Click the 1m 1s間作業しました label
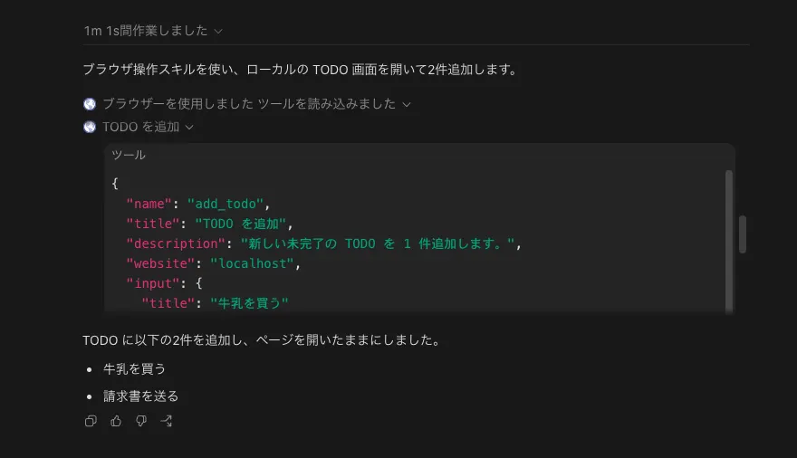 point(146,31)
